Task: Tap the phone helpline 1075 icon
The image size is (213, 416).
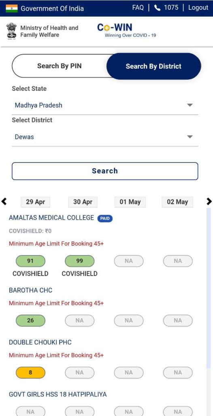Action: coord(158,8)
